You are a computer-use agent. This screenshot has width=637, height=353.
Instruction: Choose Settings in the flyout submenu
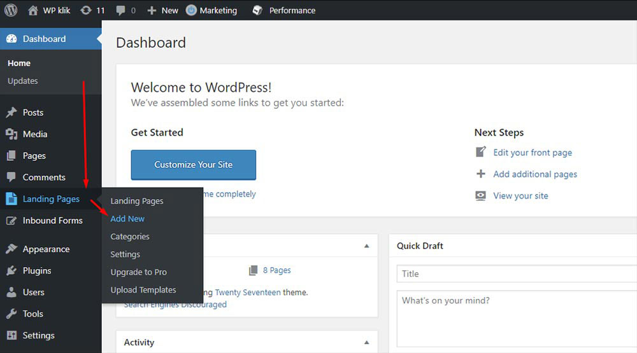click(x=125, y=254)
